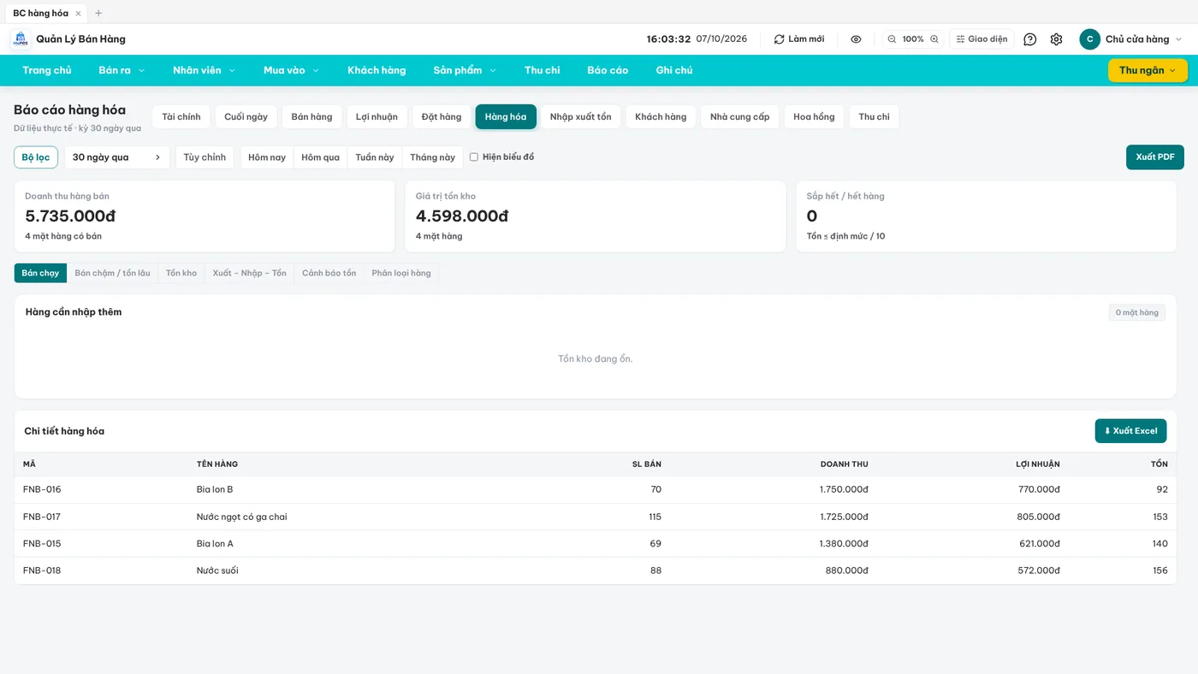The image size is (1198, 674).
Task: Open the Phân loại hàng tab
Action: coord(401,274)
